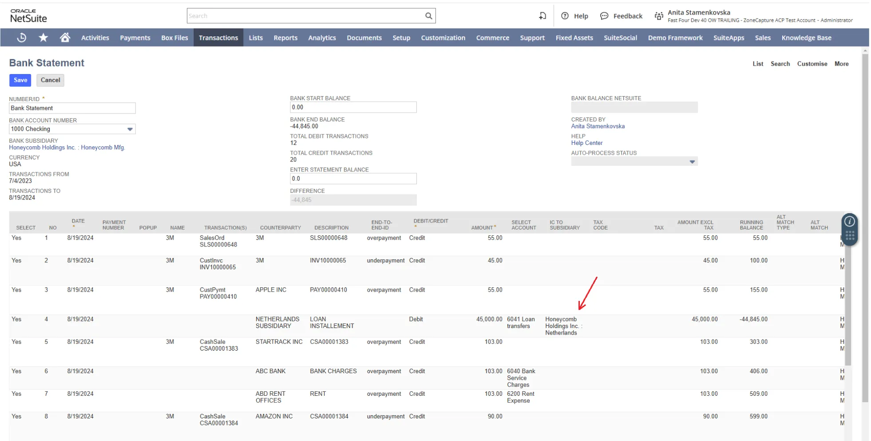Open Bank Account Number dropdown
The width and height of the screenshot is (871, 441).
point(130,129)
